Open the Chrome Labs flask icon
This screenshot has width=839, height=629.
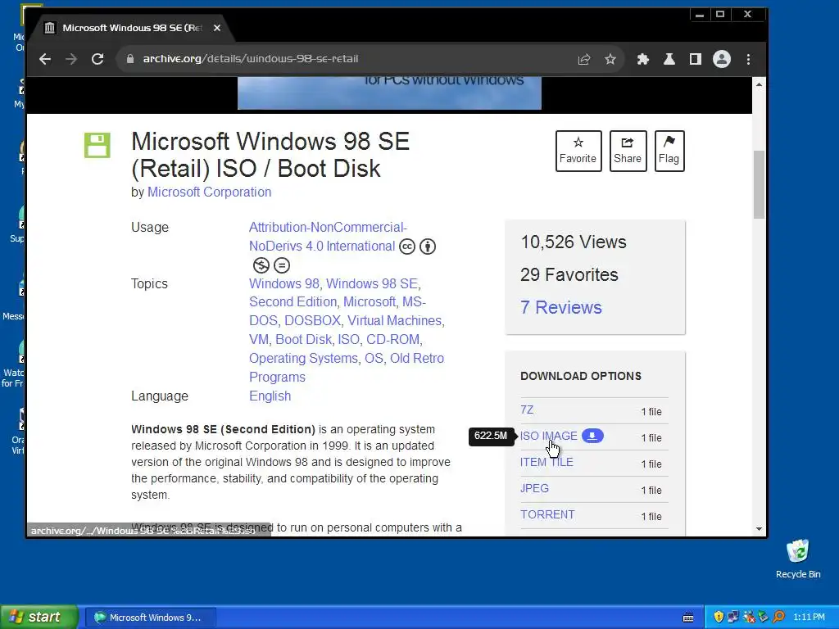669,59
